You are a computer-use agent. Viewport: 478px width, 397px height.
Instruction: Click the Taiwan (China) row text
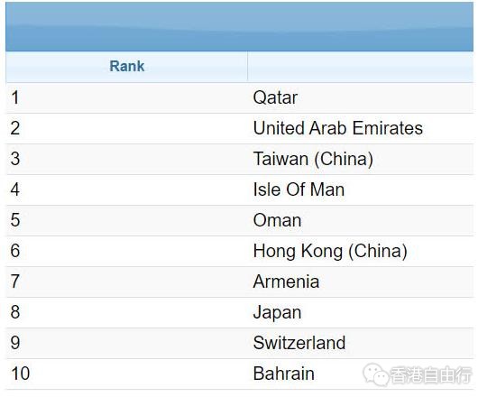coord(313,159)
